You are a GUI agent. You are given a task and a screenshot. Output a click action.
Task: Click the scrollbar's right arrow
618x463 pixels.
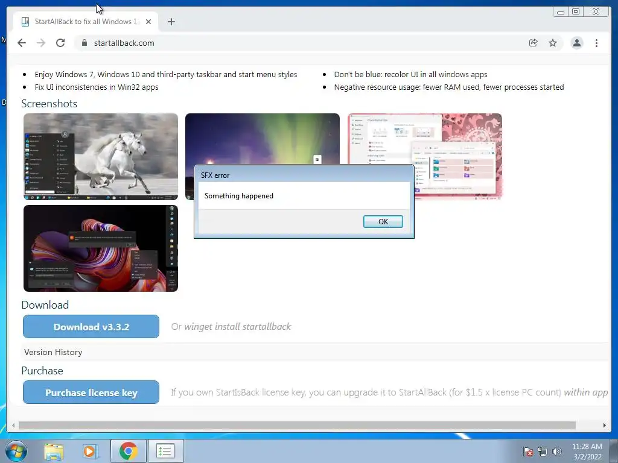click(604, 425)
